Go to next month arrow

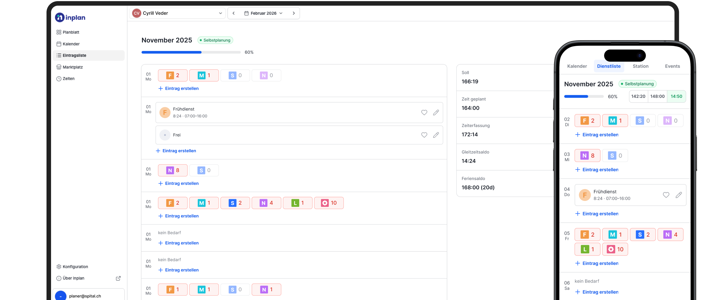[294, 13]
